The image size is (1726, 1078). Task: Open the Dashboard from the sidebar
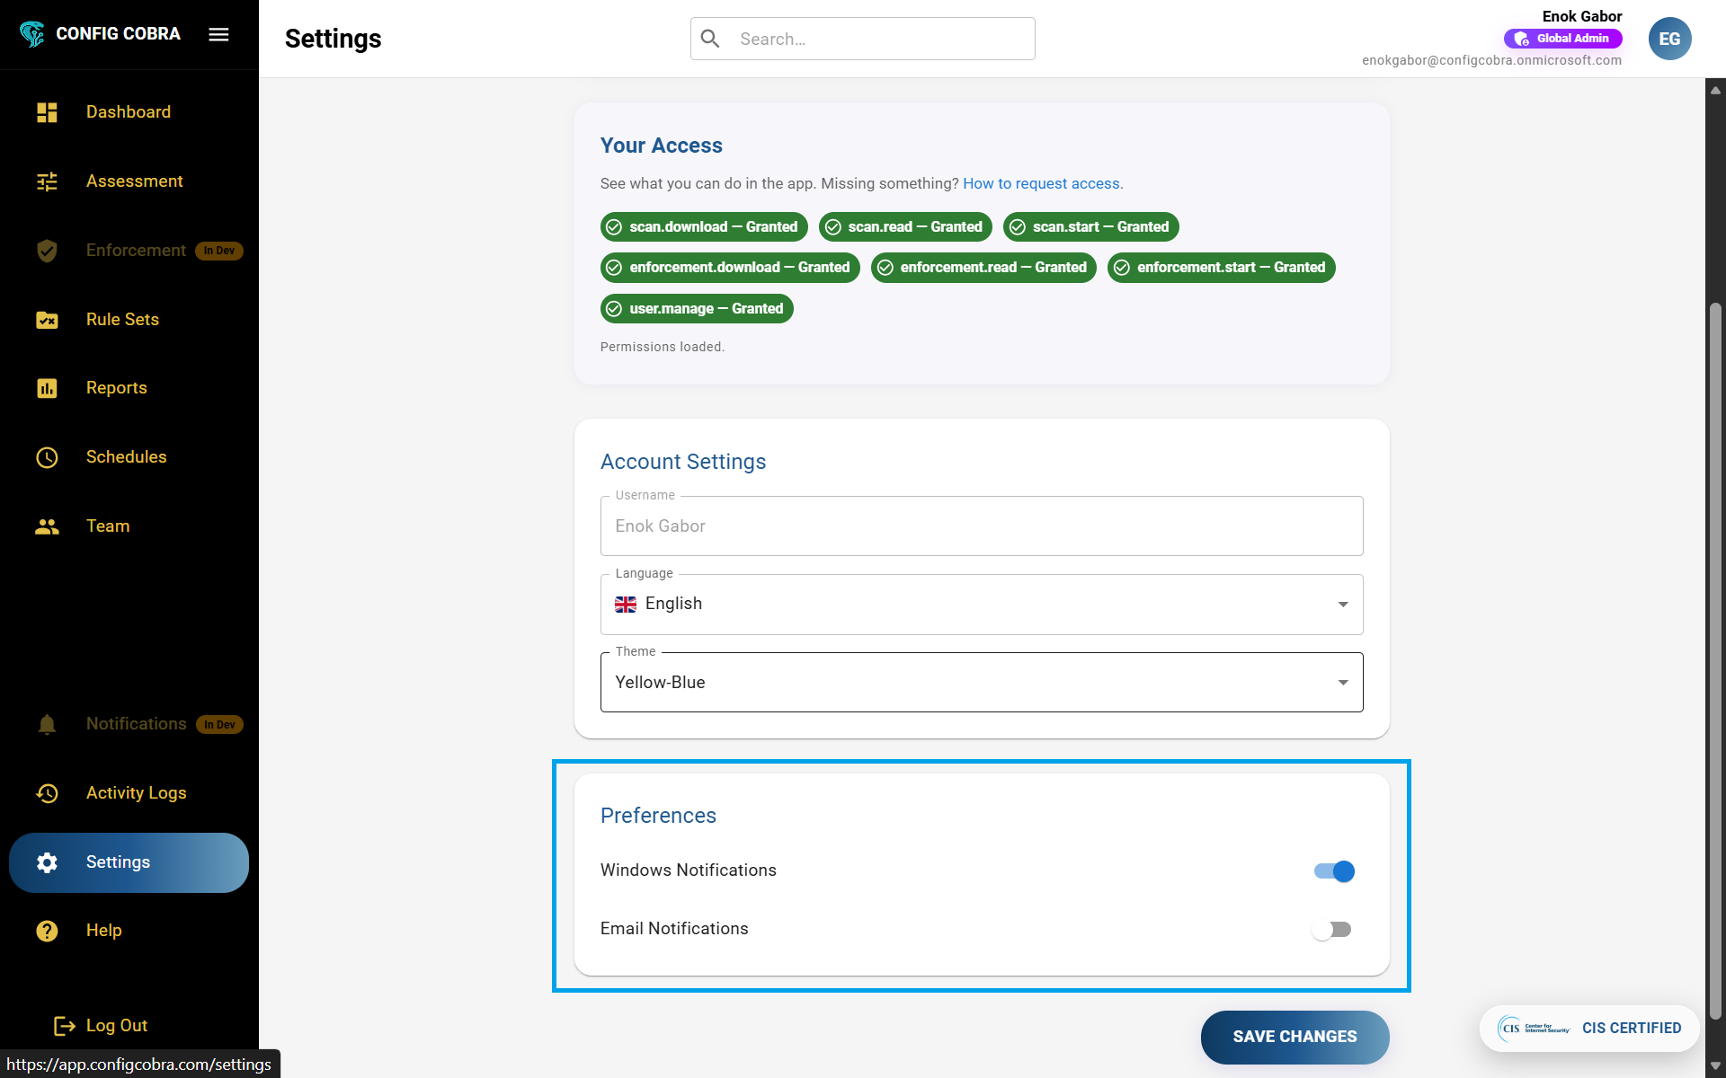pyautogui.click(x=128, y=111)
